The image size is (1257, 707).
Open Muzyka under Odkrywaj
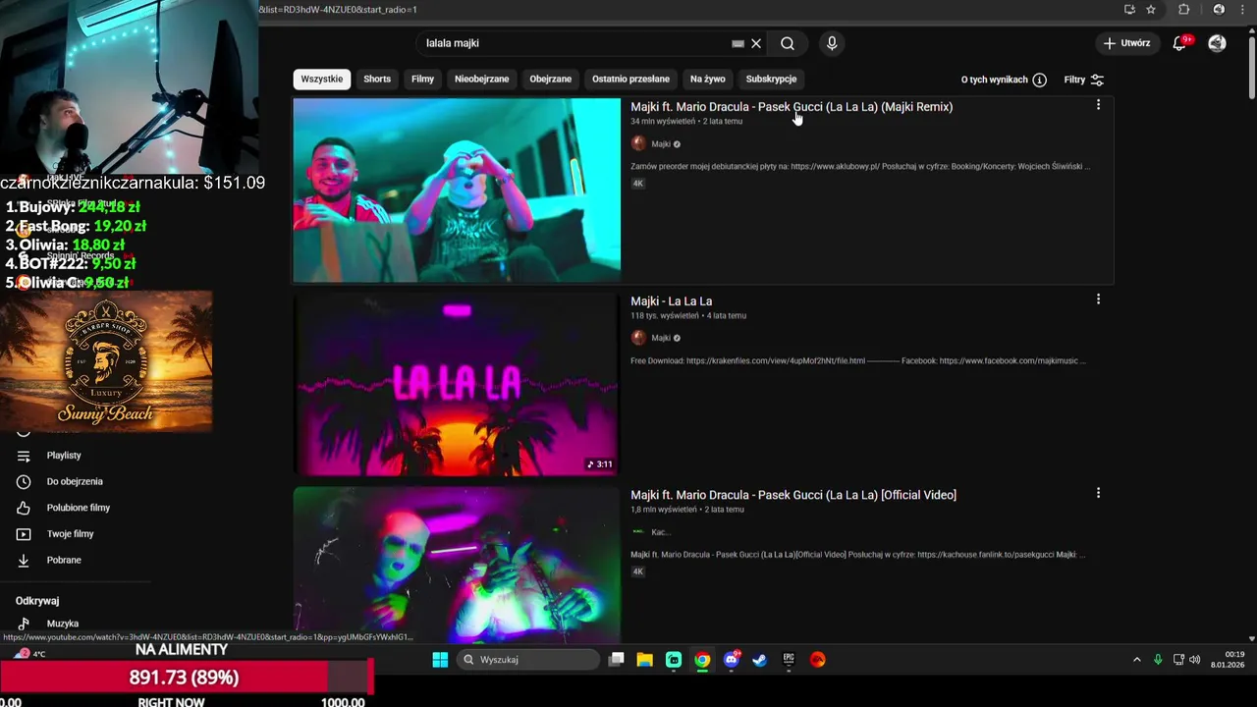click(63, 624)
